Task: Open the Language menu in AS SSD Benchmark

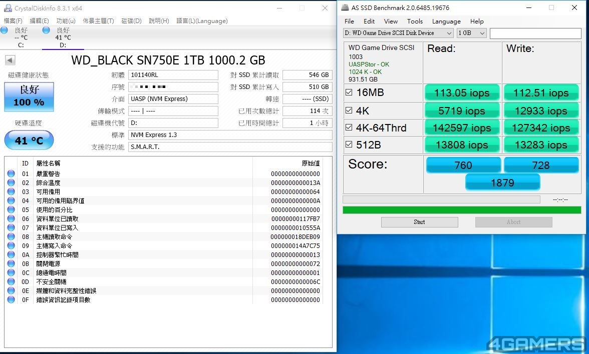Action: [x=446, y=21]
